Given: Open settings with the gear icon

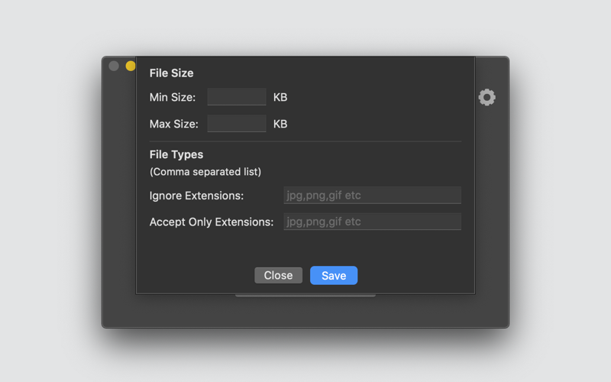Looking at the screenshot, I should 487,97.
